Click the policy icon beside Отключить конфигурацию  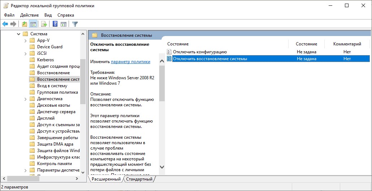tap(169, 52)
